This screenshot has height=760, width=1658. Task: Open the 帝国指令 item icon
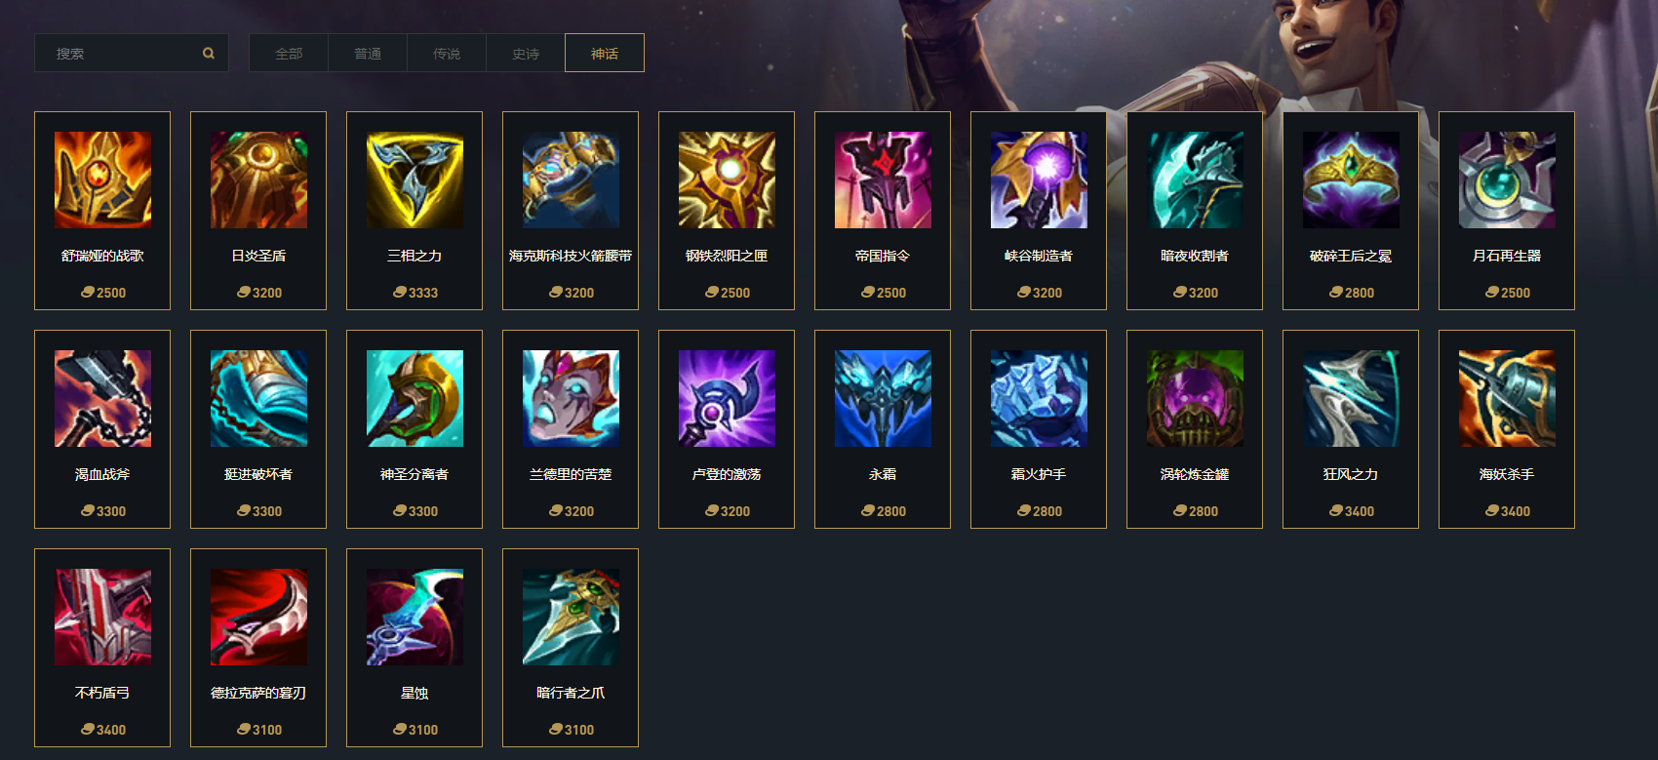pos(883,180)
